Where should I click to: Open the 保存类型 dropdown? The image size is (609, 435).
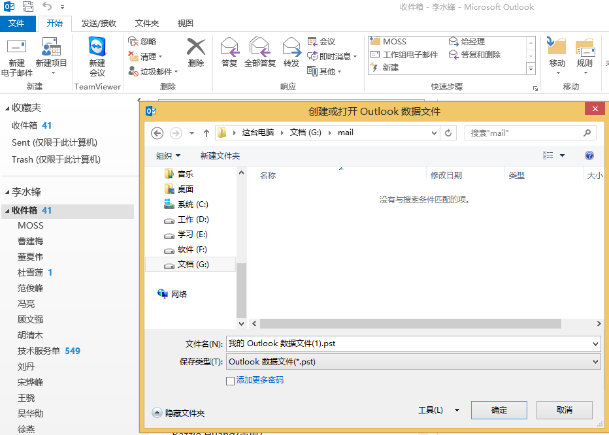pos(595,361)
